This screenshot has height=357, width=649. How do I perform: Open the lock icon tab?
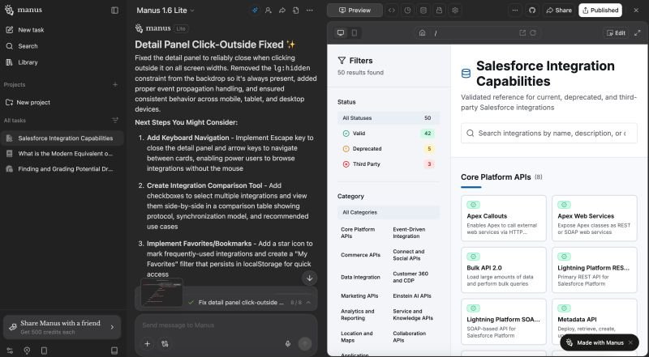439,11
